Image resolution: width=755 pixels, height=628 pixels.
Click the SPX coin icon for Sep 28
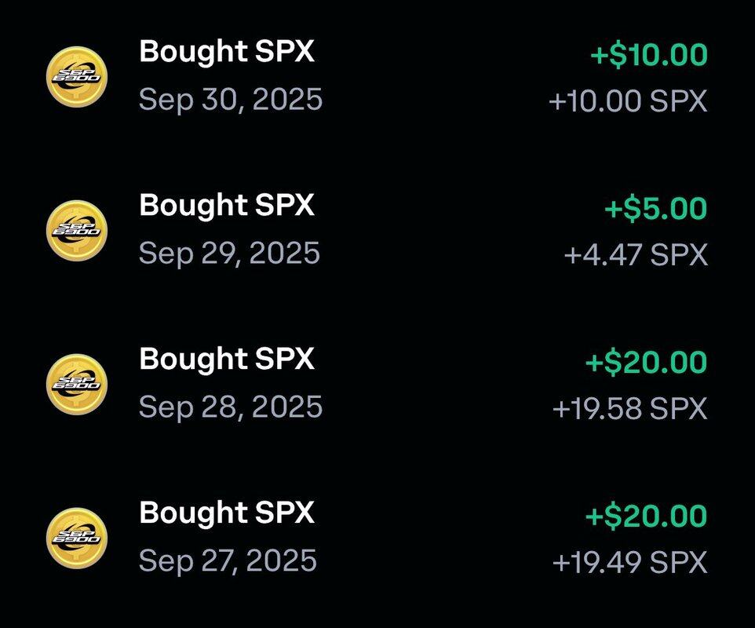coord(76,385)
